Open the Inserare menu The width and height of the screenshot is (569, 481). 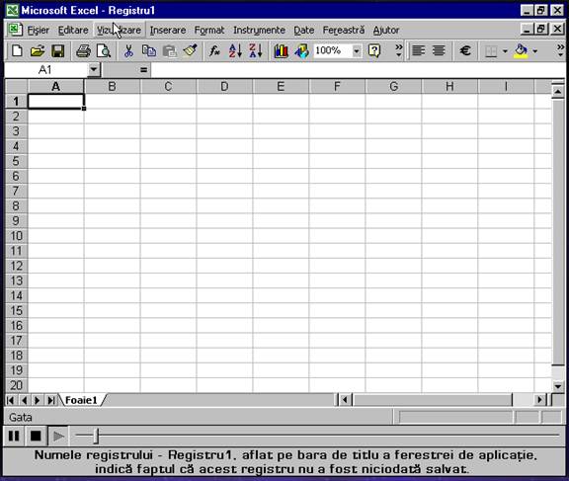tap(168, 30)
